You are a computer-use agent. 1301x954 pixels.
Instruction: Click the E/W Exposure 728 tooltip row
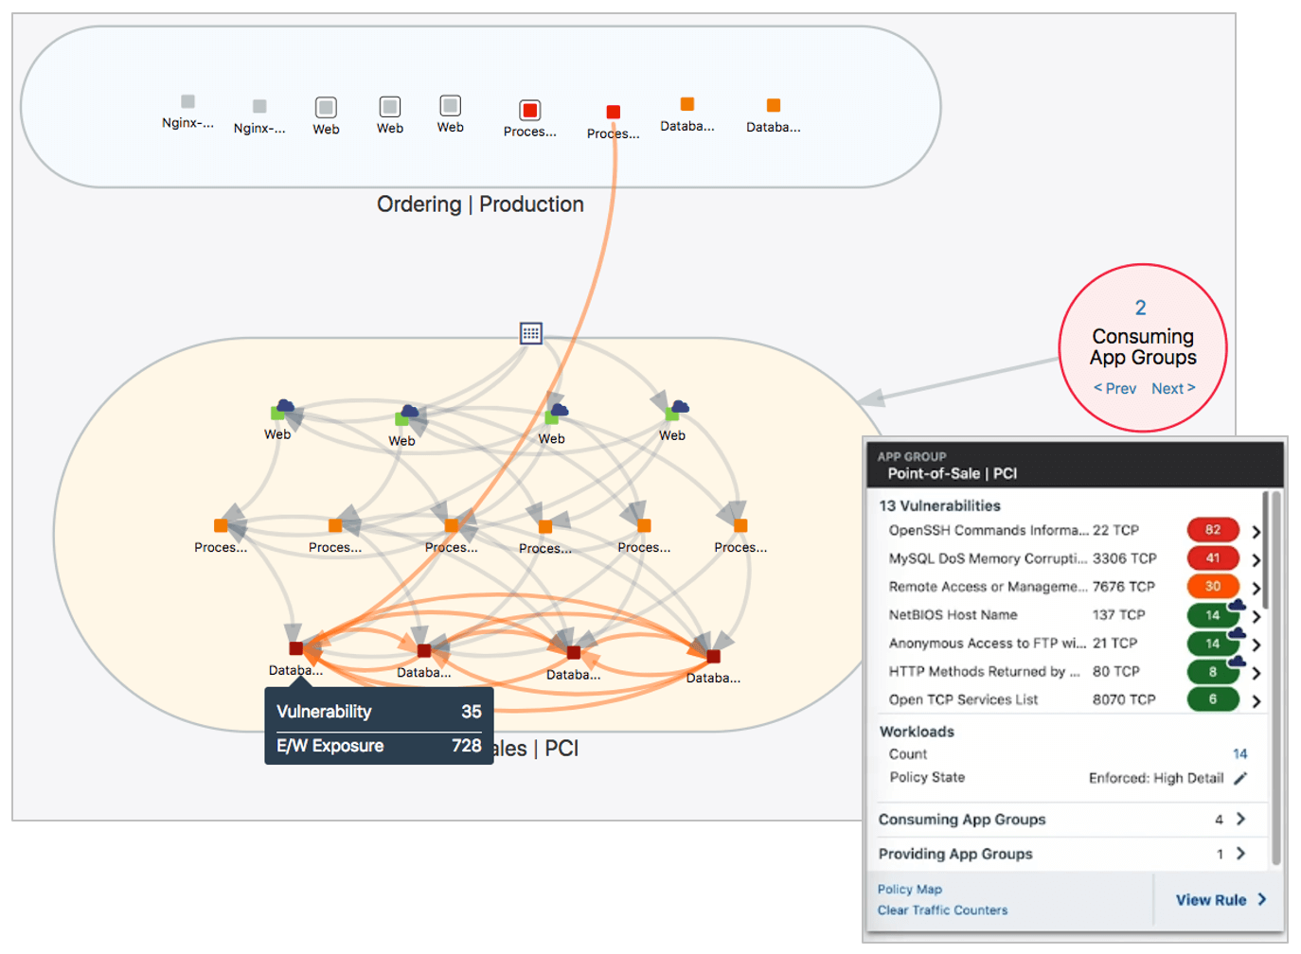coord(379,746)
